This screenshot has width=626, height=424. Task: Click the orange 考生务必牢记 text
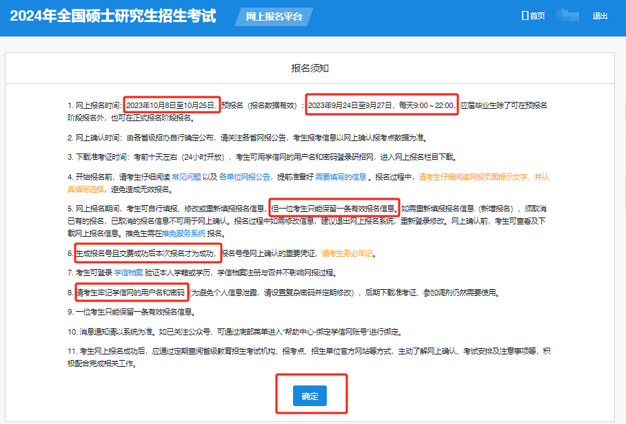pyautogui.click(x=347, y=253)
